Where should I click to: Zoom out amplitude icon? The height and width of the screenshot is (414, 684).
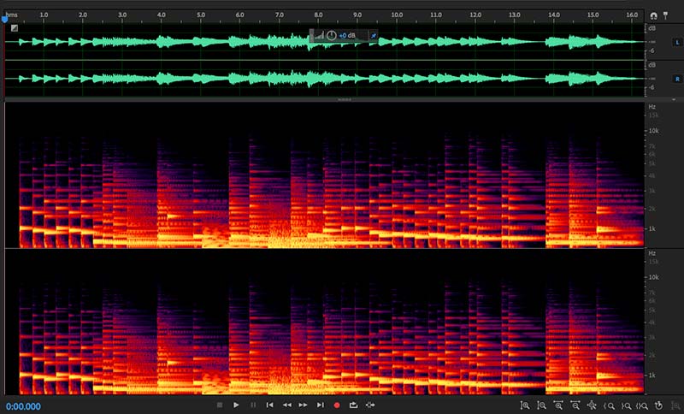(x=541, y=405)
